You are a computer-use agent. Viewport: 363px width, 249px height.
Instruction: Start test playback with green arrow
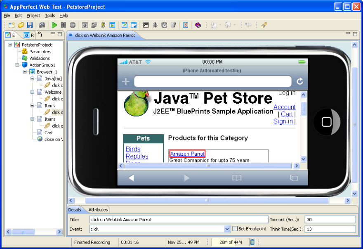pos(54,25)
